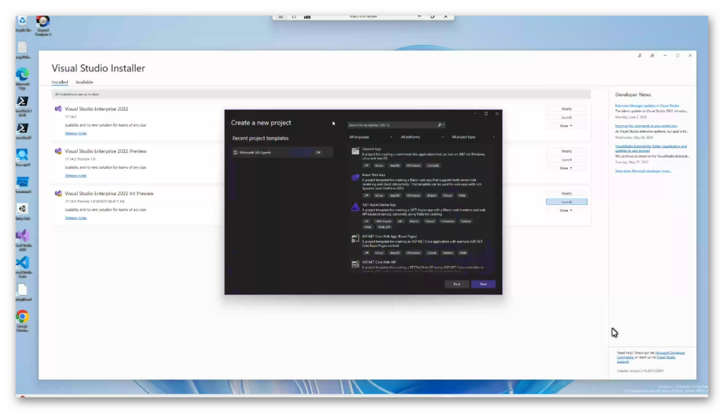
Task: Open Release notes for Enterprise 2022 Int Preview
Action: [x=76, y=218]
